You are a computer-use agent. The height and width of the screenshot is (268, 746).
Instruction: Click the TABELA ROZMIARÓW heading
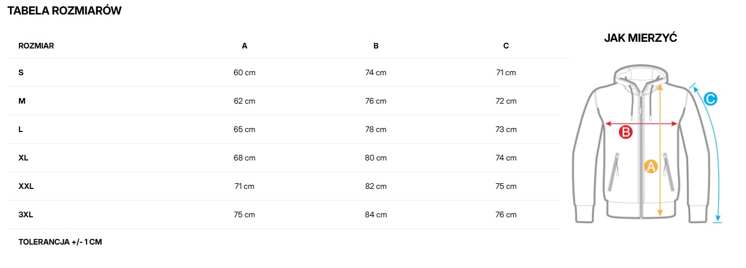coord(65,11)
